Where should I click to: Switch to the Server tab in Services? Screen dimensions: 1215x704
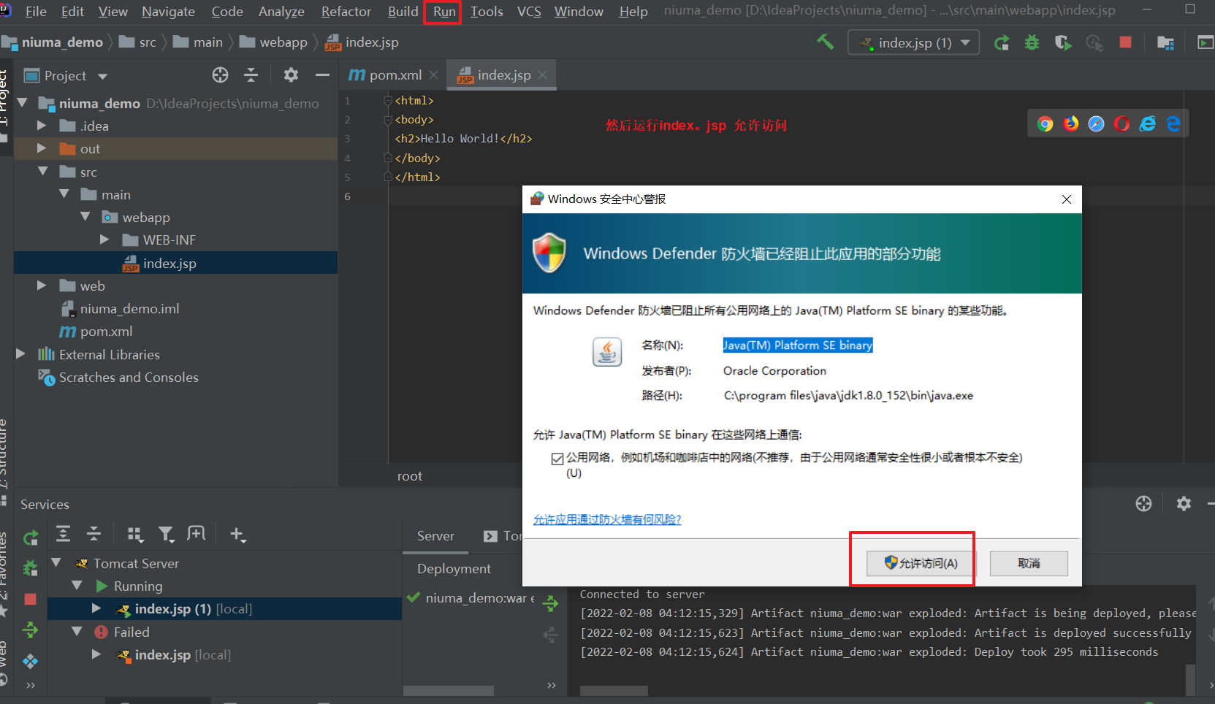435,536
